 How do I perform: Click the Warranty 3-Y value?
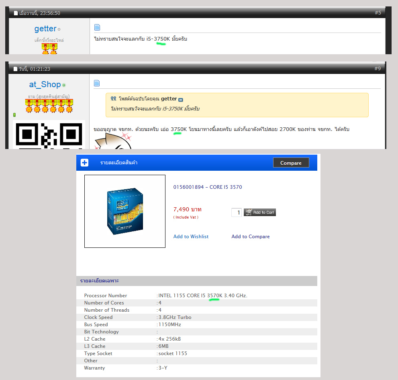pyautogui.click(x=163, y=368)
